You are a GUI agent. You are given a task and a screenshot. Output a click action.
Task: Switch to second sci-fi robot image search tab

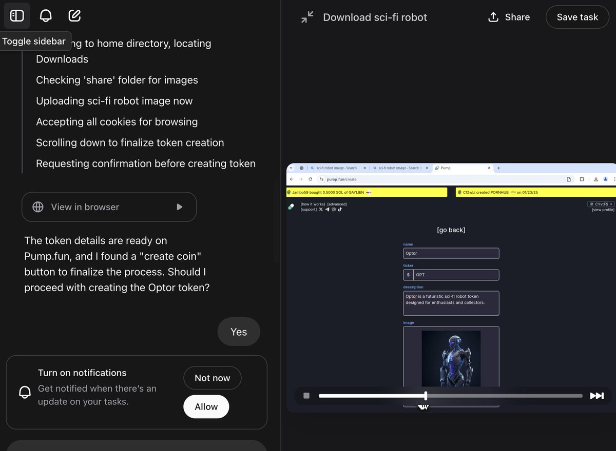tap(400, 168)
